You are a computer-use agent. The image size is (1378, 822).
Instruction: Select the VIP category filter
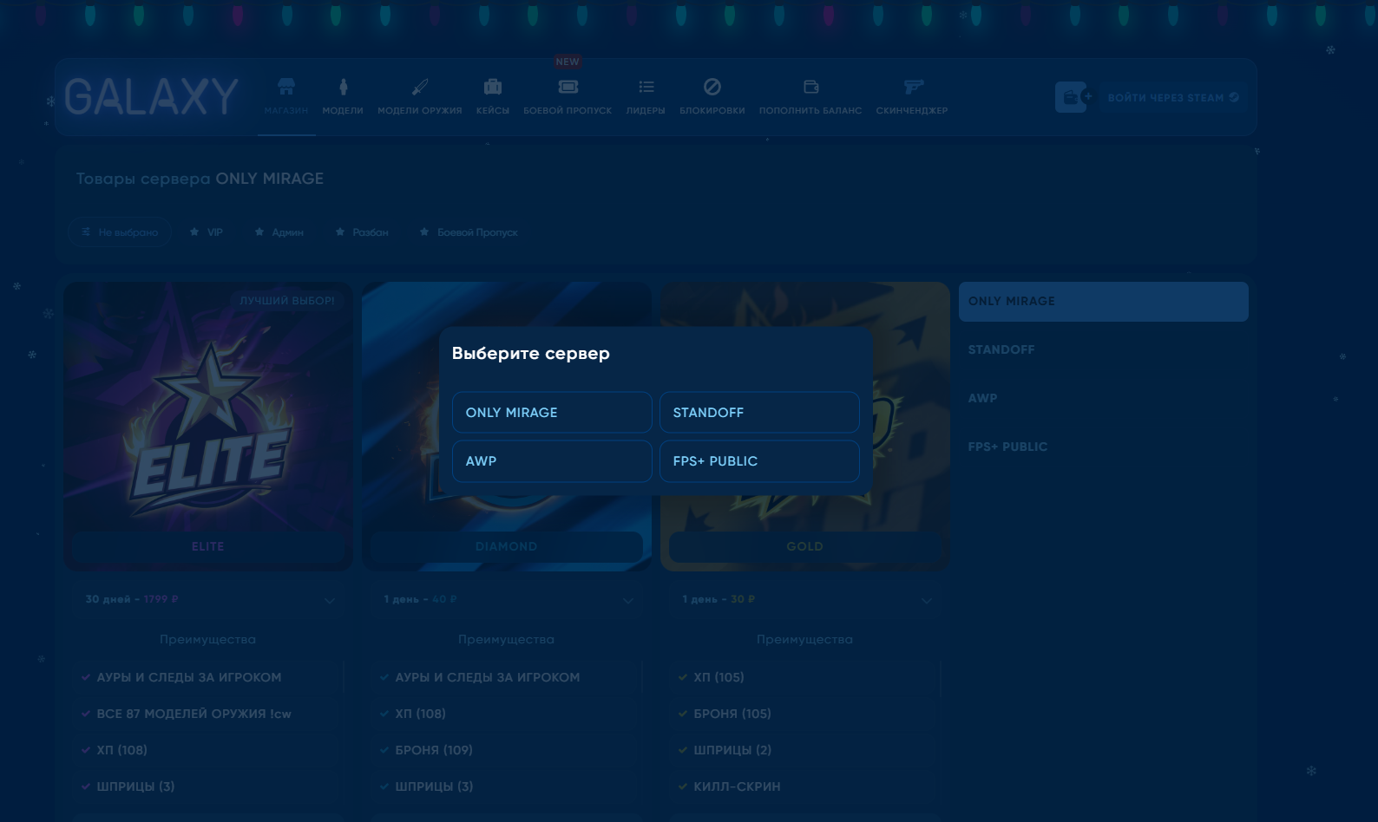207,232
